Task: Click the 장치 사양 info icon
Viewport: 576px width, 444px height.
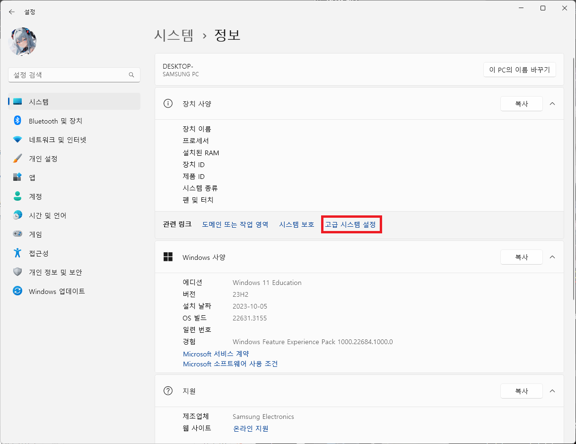Action: (168, 104)
